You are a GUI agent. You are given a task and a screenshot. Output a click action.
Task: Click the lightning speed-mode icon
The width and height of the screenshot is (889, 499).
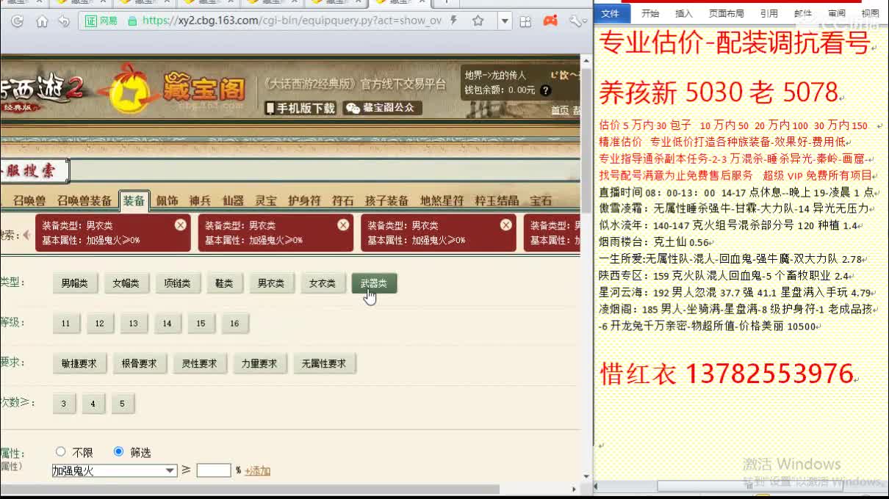(454, 21)
